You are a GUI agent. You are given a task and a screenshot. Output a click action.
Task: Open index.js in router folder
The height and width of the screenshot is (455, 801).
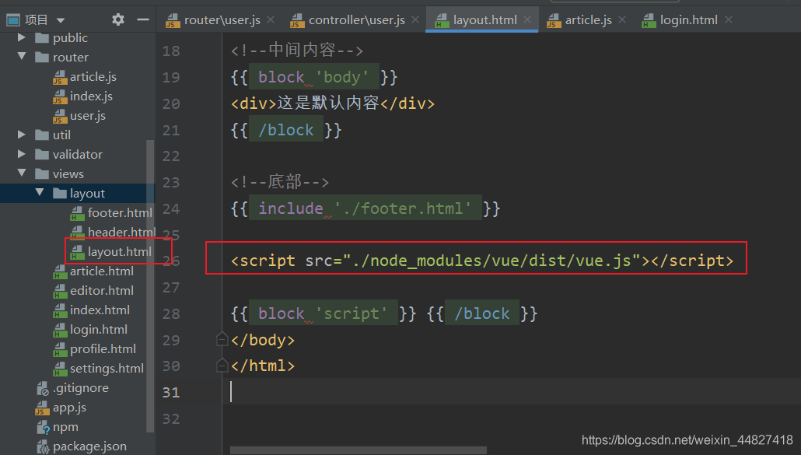pyautogui.click(x=92, y=96)
